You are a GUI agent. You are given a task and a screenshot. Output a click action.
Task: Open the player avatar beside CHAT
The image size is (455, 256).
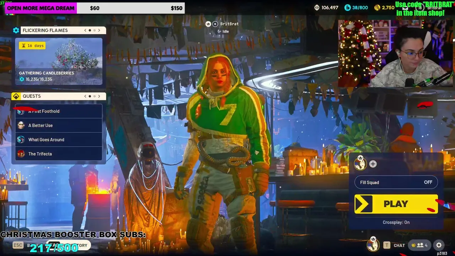click(373, 244)
